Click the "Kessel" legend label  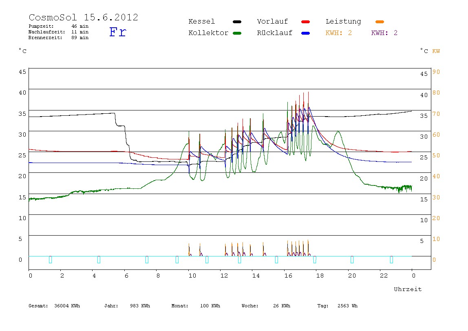202,22
